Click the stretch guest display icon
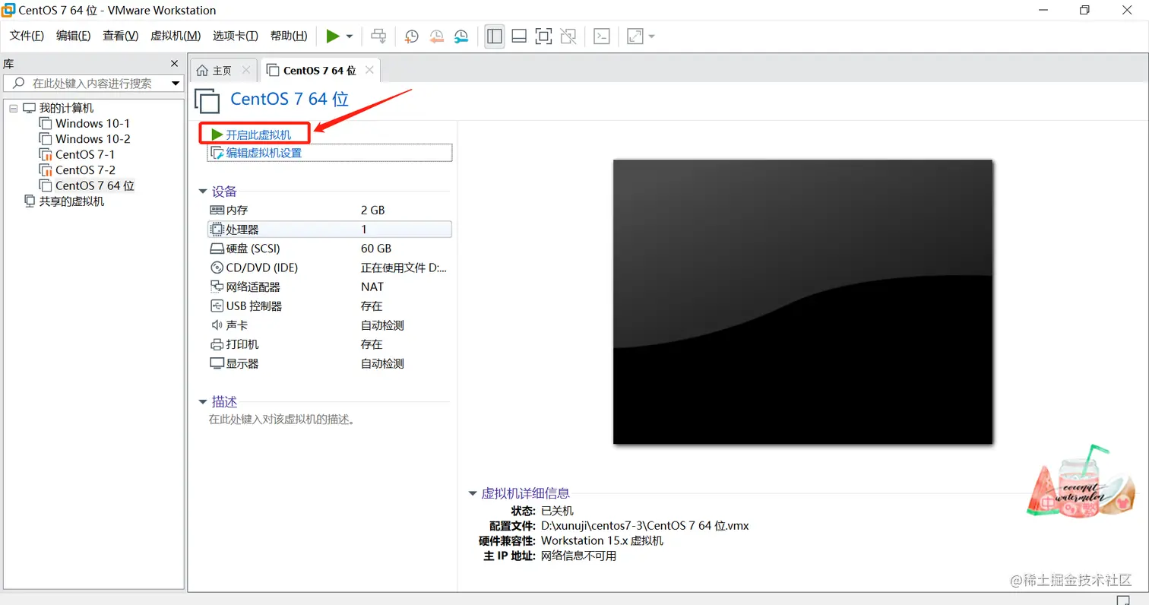This screenshot has width=1149, height=605. 635,36
